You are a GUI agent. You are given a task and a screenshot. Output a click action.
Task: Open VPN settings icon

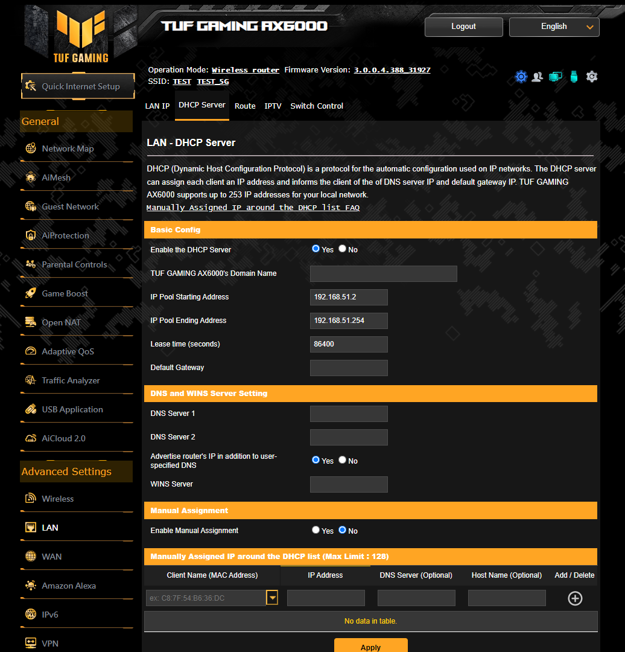point(31,644)
